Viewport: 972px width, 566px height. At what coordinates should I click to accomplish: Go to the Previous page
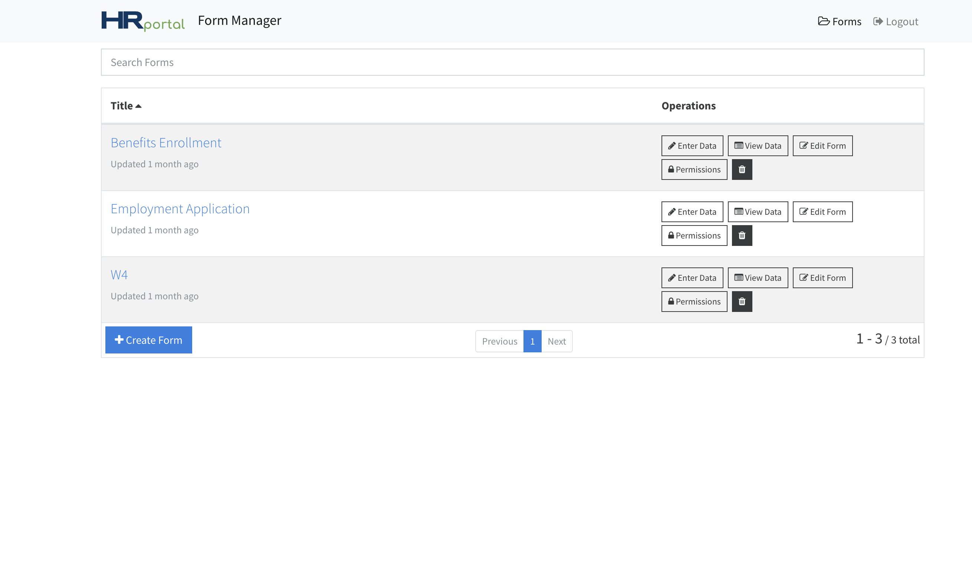499,341
